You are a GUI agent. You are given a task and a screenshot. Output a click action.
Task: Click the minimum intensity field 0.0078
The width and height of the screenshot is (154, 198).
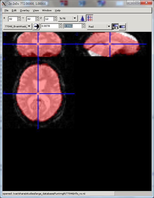(x=49, y=26)
